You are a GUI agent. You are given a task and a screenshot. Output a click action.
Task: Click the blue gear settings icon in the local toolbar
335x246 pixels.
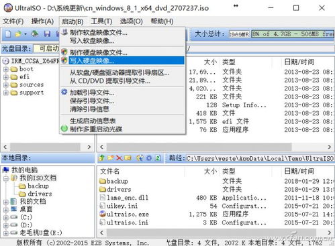(x=149, y=158)
